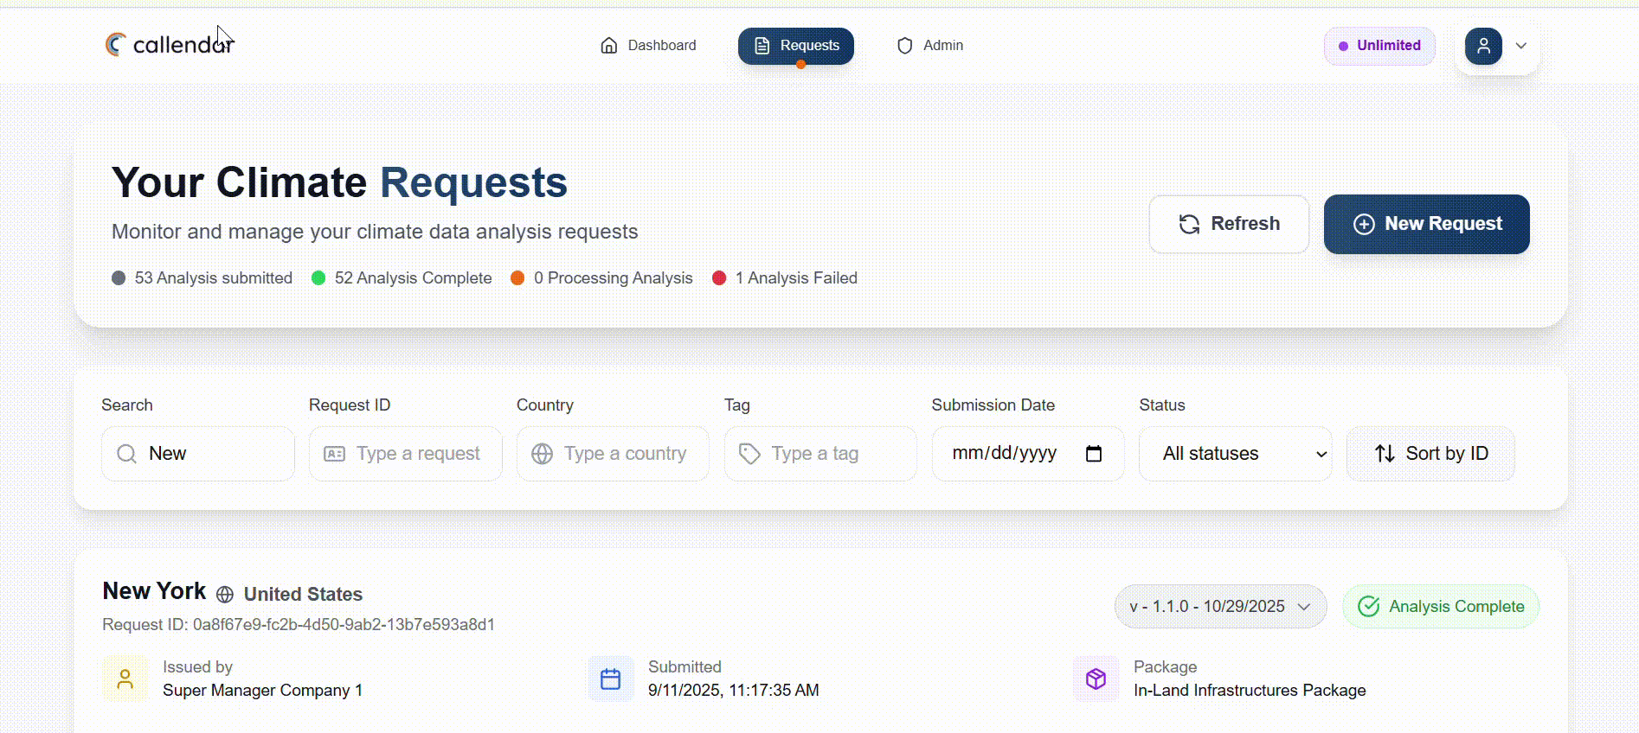Click the Sort by ID button
The height and width of the screenshot is (733, 1639).
(x=1431, y=454)
